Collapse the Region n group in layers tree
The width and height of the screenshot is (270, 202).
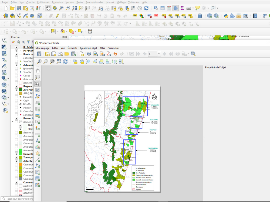12,122
